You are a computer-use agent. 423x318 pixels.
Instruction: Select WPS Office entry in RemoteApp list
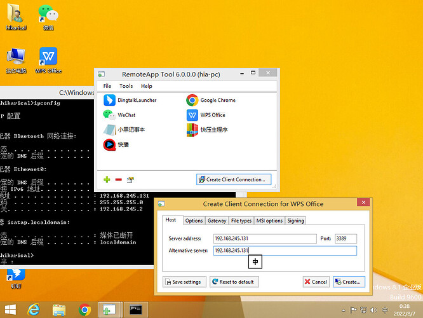(x=206, y=115)
